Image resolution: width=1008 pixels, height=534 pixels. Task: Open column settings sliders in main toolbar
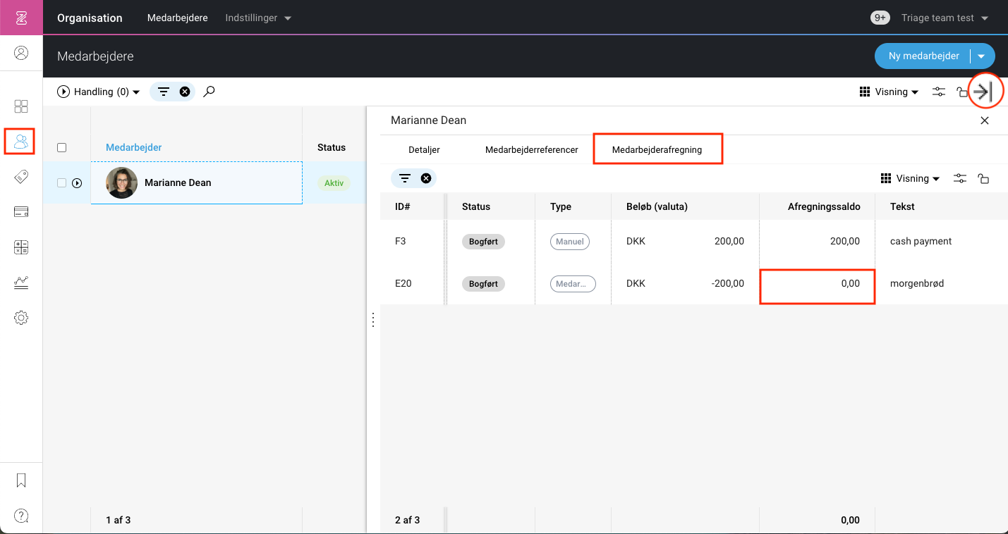939,92
